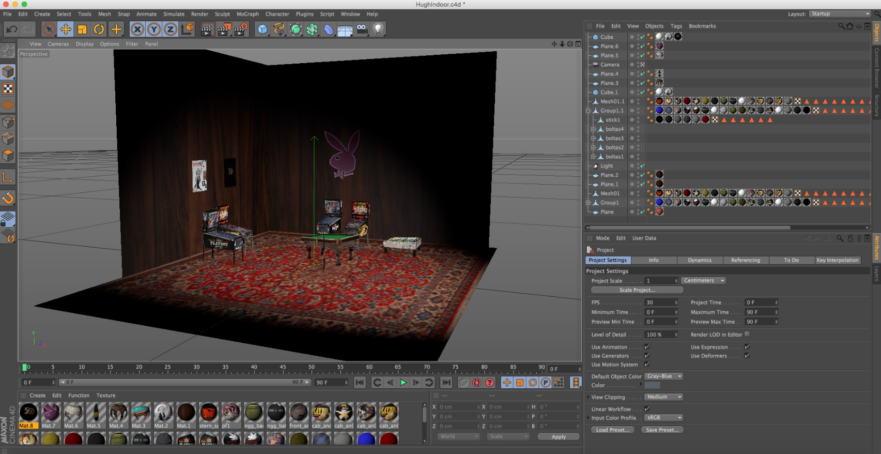Select the Points mode icon
Viewport: 881px width, 454px height.
tap(8, 123)
